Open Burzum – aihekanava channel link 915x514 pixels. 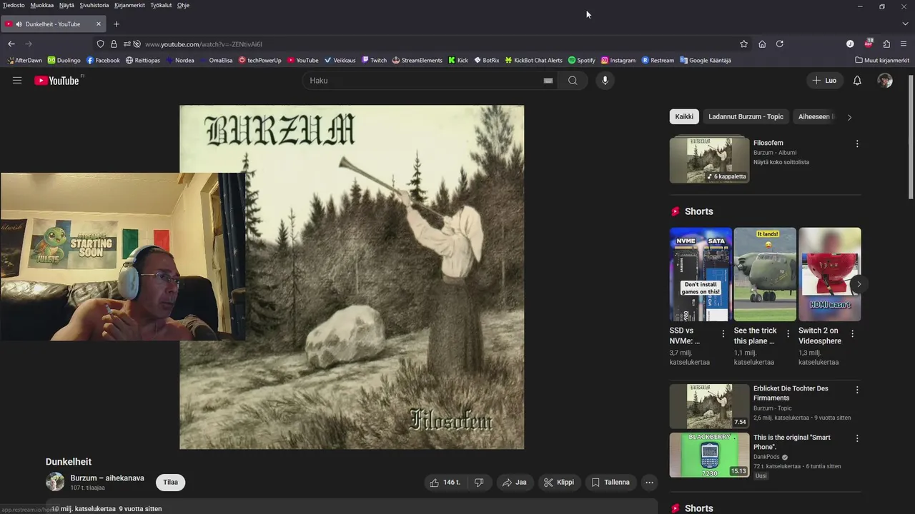click(x=107, y=478)
